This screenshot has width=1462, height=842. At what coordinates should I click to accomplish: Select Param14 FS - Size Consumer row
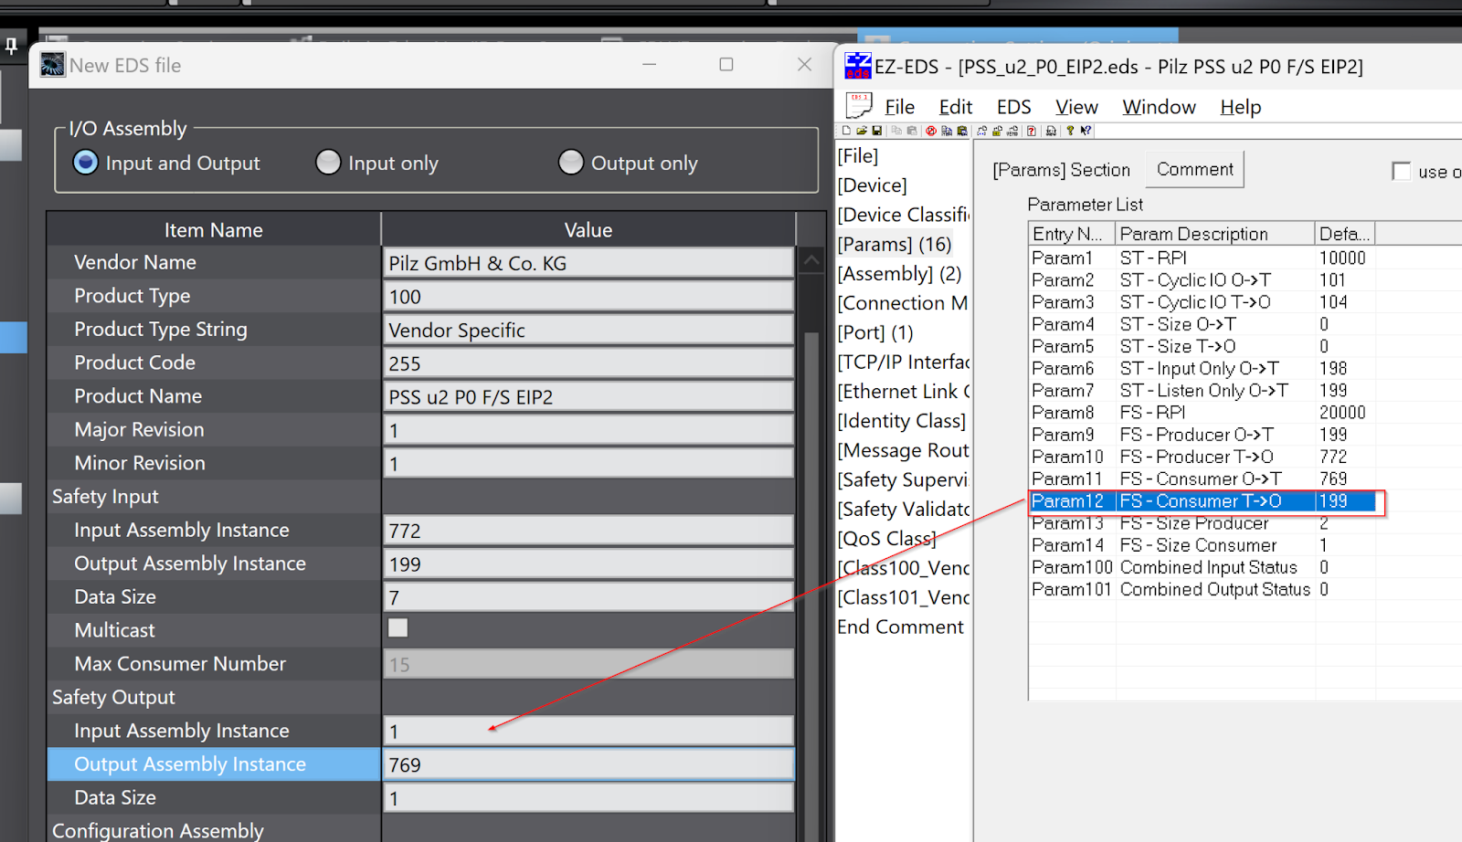(x=1202, y=545)
